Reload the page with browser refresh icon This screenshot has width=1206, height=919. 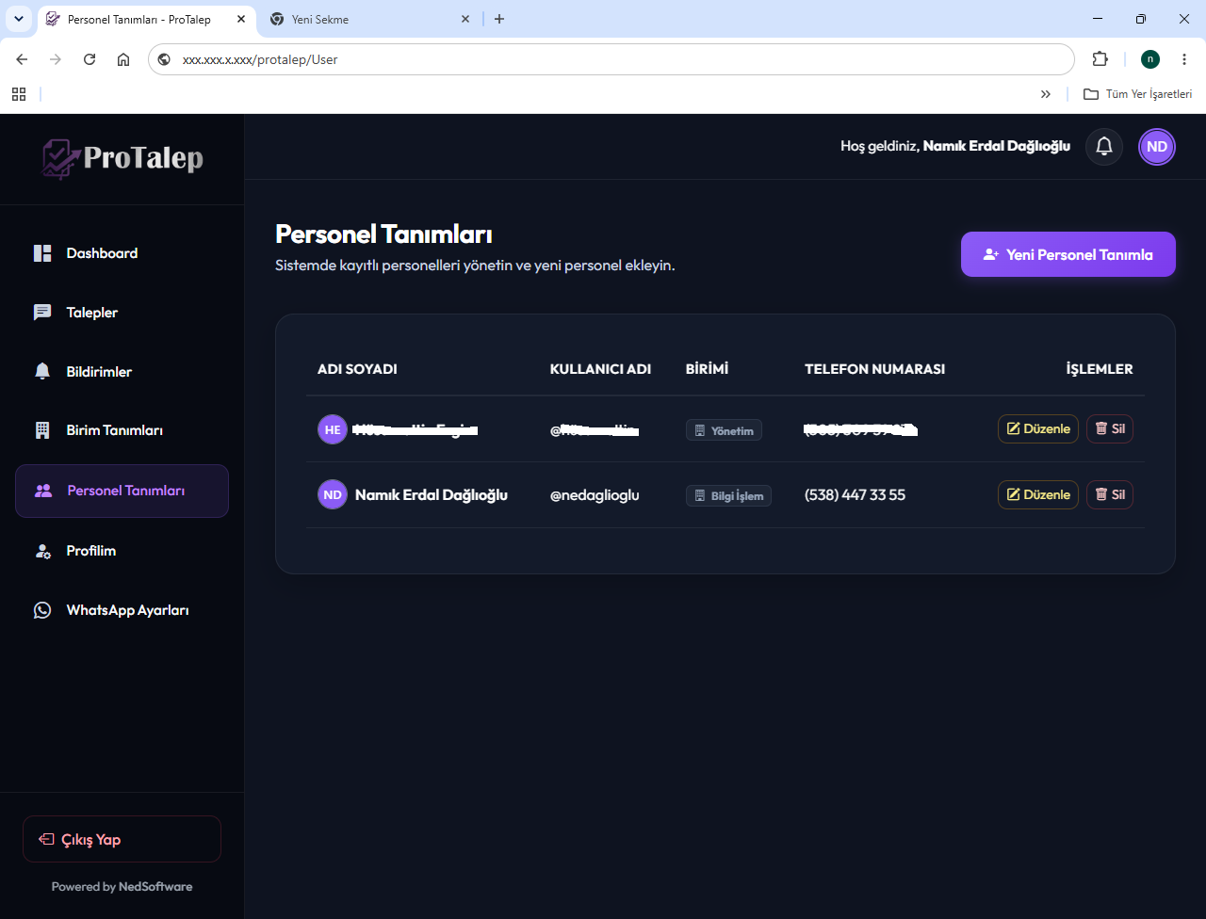[90, 59]
